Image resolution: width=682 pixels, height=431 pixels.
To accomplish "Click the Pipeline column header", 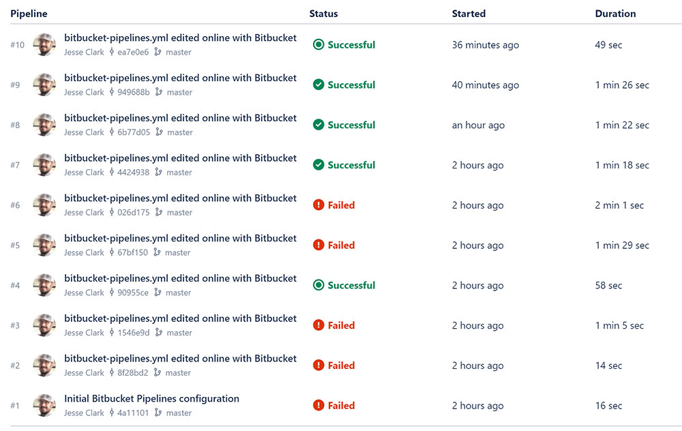I will click(29, 14).
